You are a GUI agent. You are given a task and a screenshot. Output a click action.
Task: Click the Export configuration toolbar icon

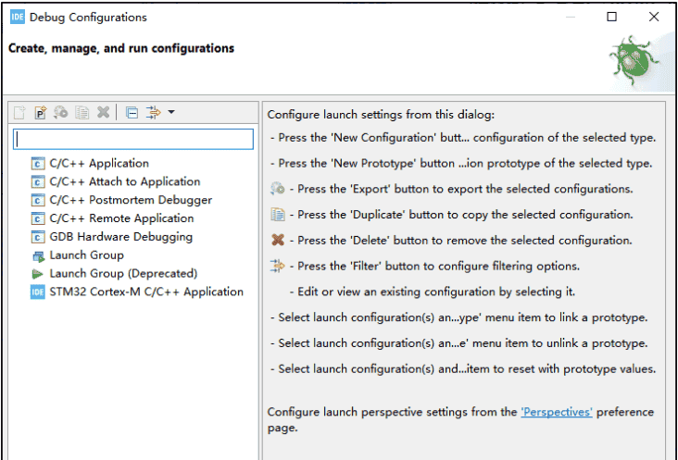point(61,112)
